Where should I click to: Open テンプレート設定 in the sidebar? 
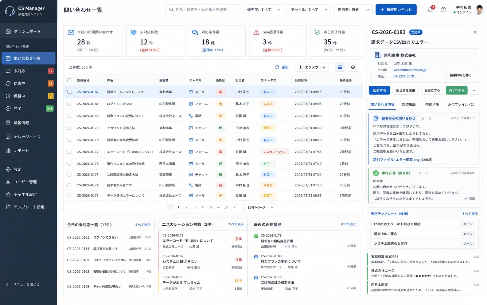(28, 207)
